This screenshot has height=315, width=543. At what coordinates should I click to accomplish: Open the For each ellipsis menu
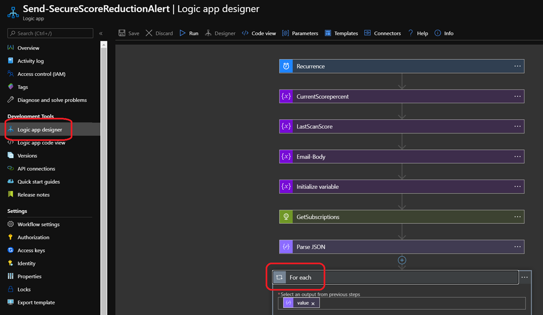tap(524, 277)
